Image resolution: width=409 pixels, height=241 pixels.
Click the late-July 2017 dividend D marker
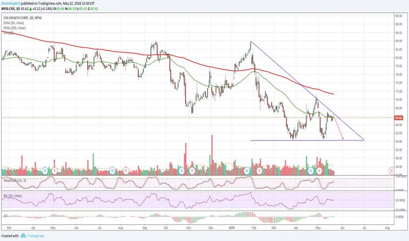[112, 171]
